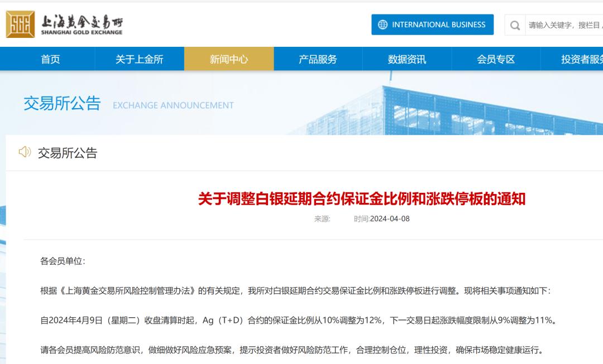The image size is (603, 364).
Task: Select the highlighted 新闻中心 tab
Action: click(x=229, y=59)
